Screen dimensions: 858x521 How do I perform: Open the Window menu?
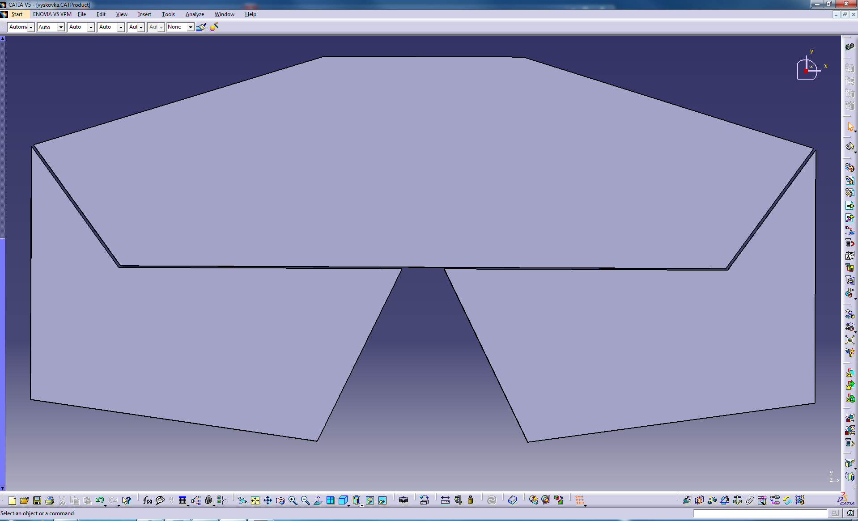(x=224, y=14)
